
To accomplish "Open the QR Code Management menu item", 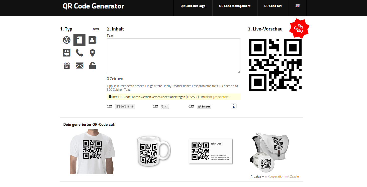I will tap(235, 6).
